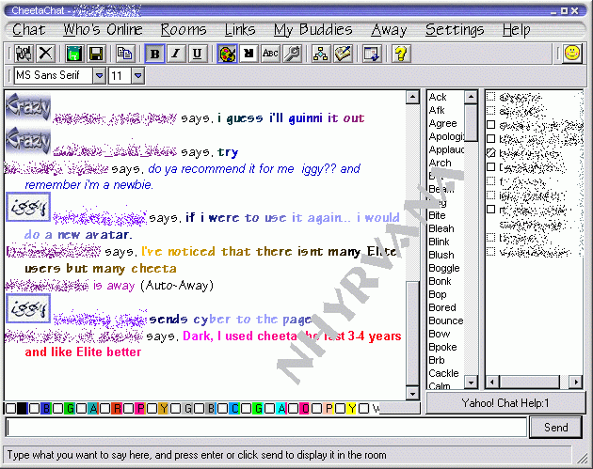Toggle bold text formatting

pyautogui.click(x=154, y=54)
